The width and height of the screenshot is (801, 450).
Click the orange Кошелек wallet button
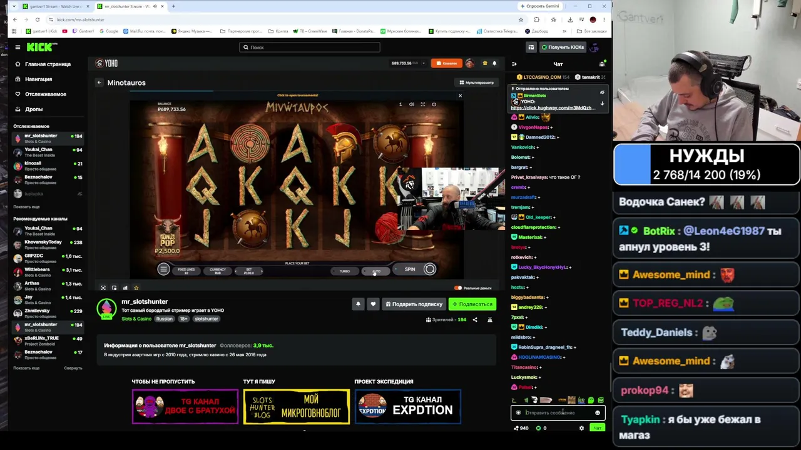(447, 63)
